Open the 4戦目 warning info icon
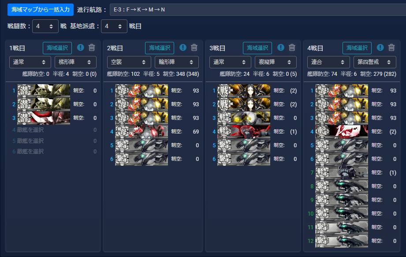 pos(380,48)
